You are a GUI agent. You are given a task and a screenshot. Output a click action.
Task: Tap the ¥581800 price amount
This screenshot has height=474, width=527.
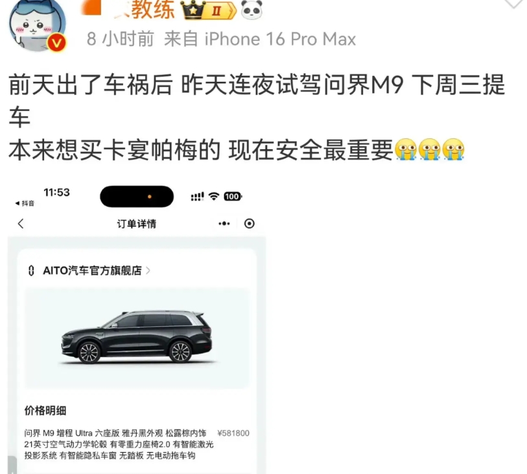(x=233, y=433)
